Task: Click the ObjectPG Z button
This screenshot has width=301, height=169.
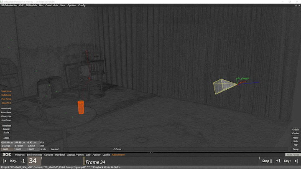Action: tap(6, 103)
